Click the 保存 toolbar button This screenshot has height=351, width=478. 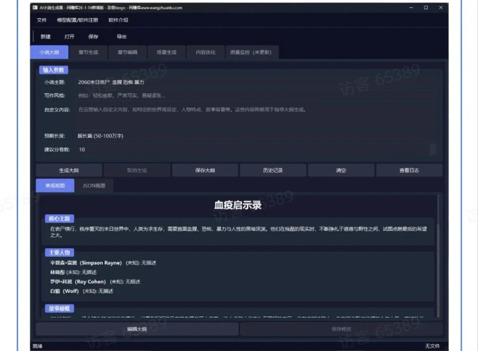(93, 36)
